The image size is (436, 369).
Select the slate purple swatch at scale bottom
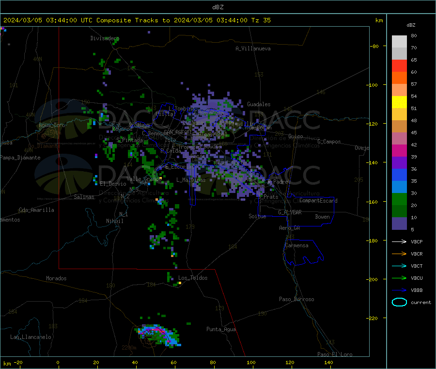399,224
